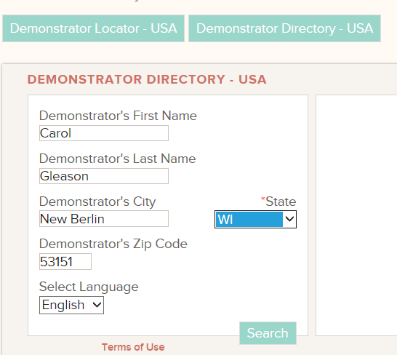This screenshot has height=355, width=397.
Task: Open the Terms of Use link
Action: coord(133,347)
